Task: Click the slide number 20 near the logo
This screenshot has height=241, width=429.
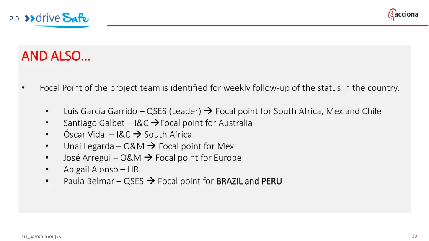Action: [x=14, y=19]
